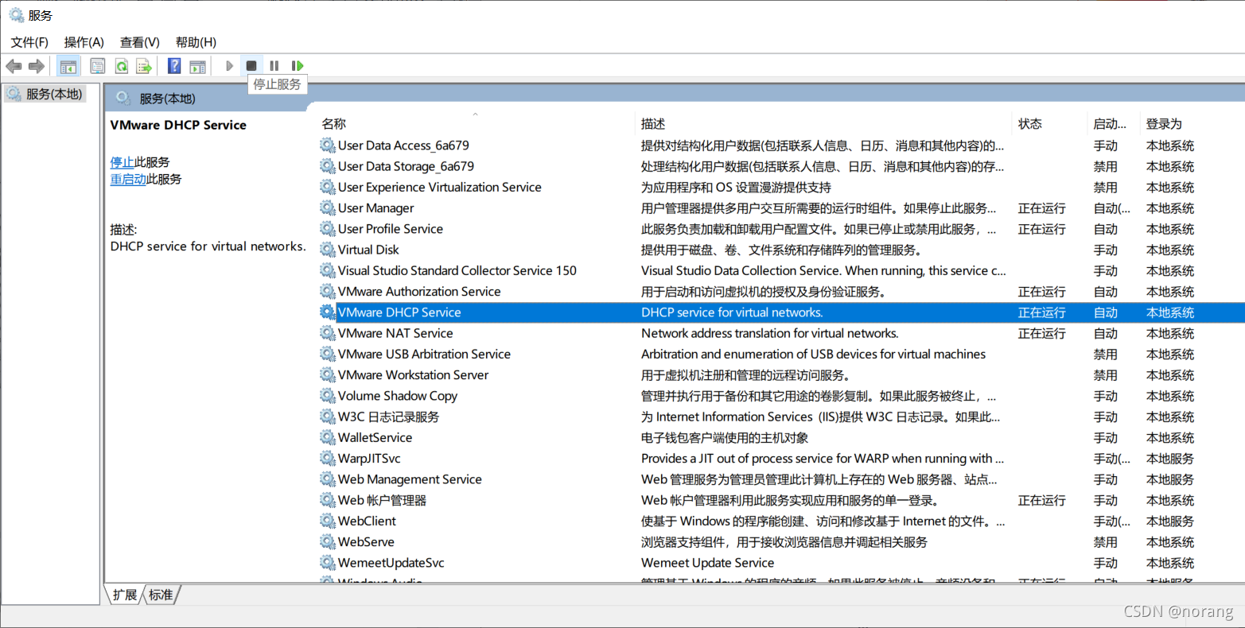This screenshot has width=1245, height=628.
Task: Click the gear icon beside VMware Workstation Server
Action: tap(328, 374)
